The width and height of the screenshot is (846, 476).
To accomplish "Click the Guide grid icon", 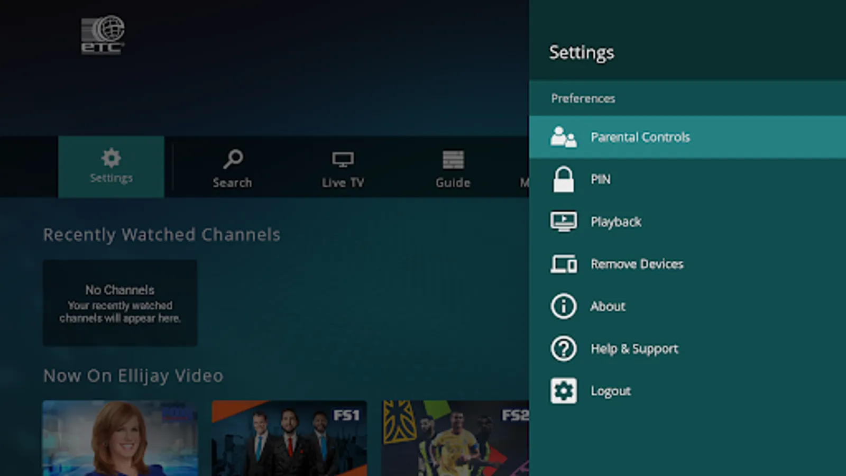I will point(453,159).
